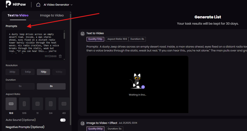The width and height of the screenshot is (247, 131).
Task: Click the prompt scroll up arrow
Action: [64, 31]
